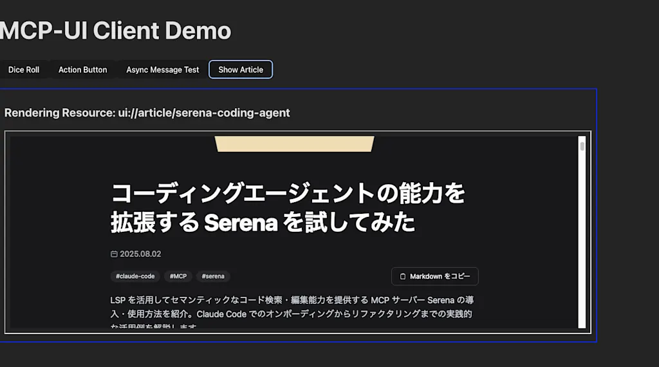659x367 pixels.
Task: Click the Dice Roll button
Action: (24, 70)
